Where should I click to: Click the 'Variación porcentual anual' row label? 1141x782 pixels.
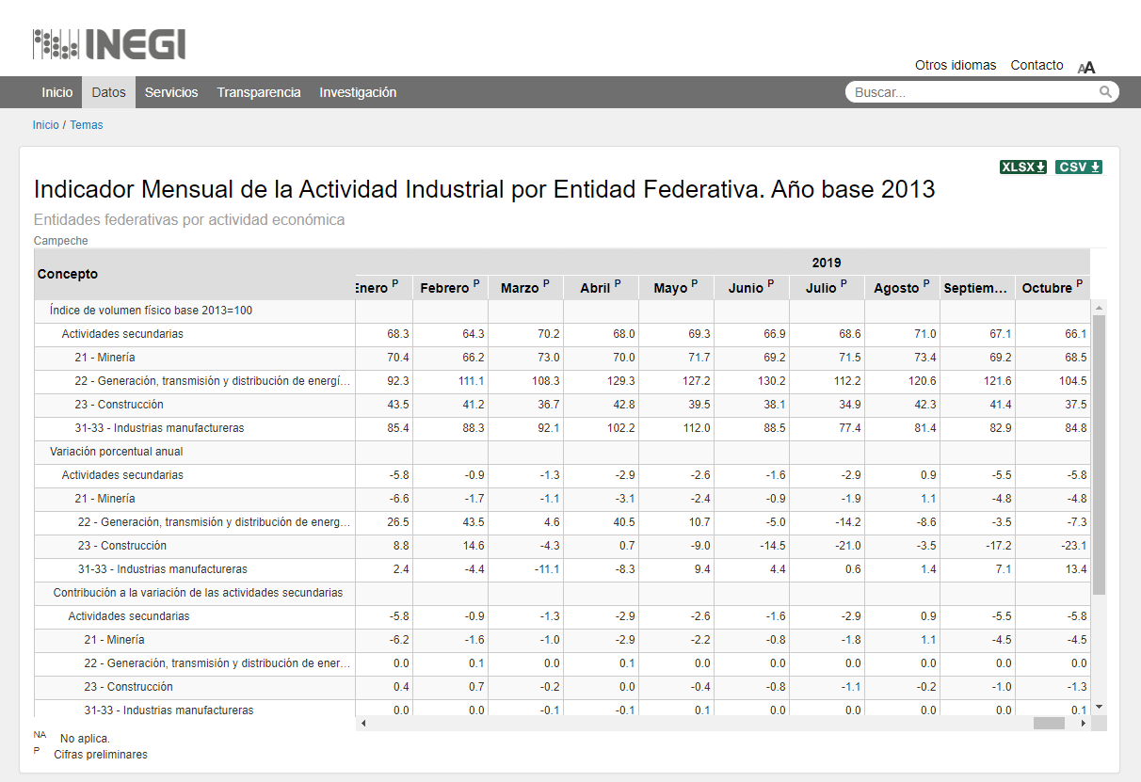[x=117, y=452]
